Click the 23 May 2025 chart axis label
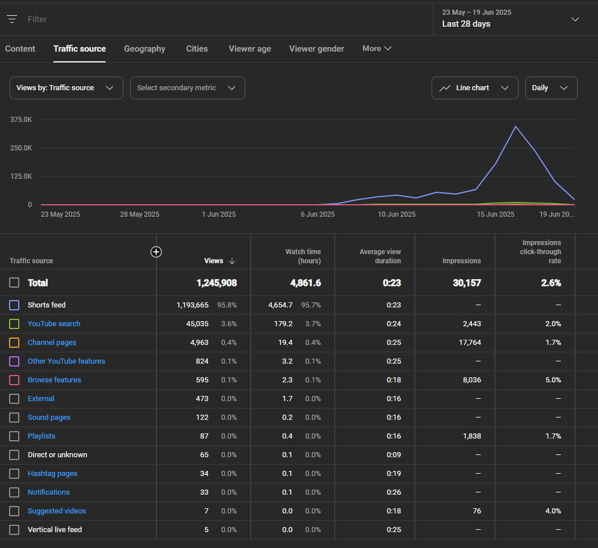 point(60,214)
